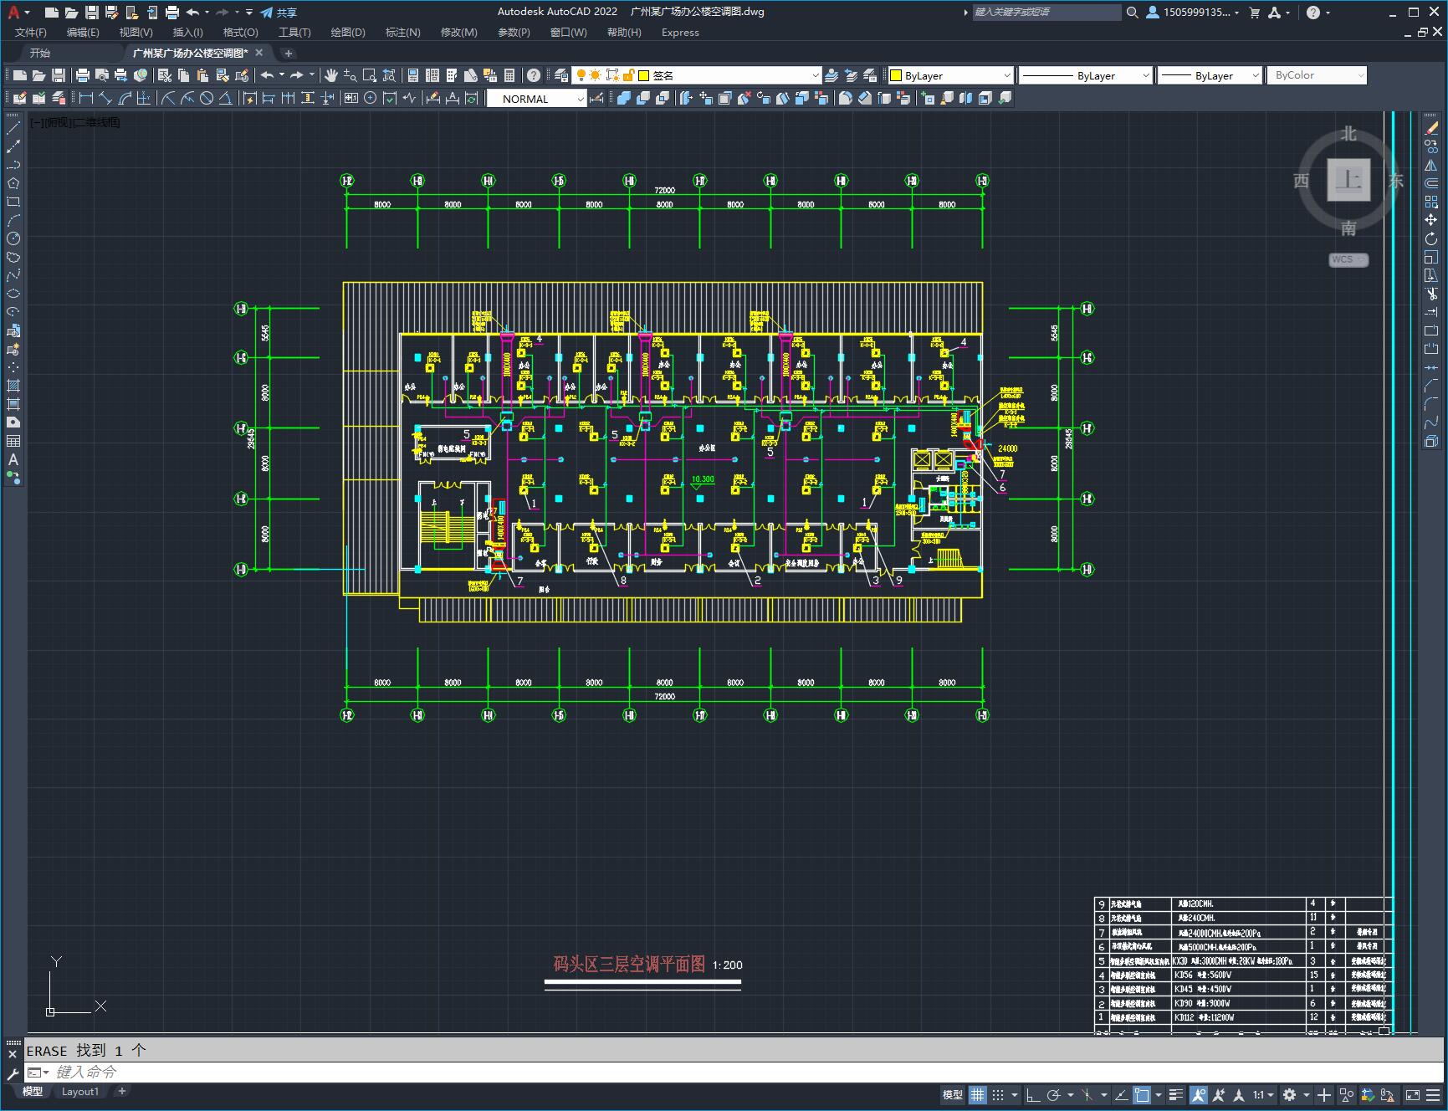Select the Line tool in left toolbar
1448x1111 pixels.
[x=13, y=128]
